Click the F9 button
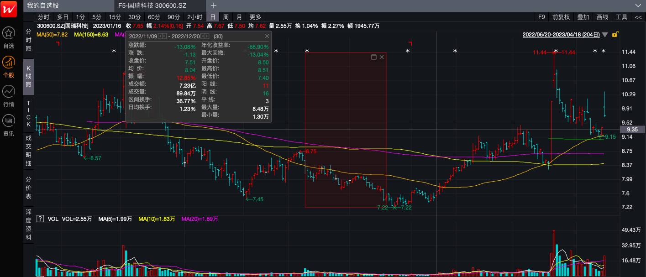Image resolution: width=646 pixels, height=277 pixels. (541, 17)
